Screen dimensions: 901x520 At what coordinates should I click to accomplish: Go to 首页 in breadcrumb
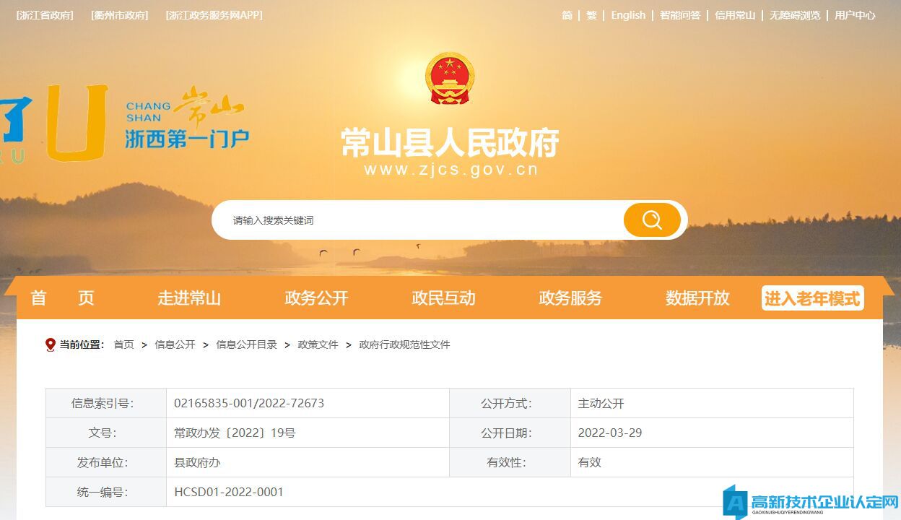124,345
